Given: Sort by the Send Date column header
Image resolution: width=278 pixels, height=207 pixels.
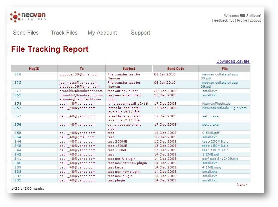Looking at the screenshot, I should pos(176,68).
